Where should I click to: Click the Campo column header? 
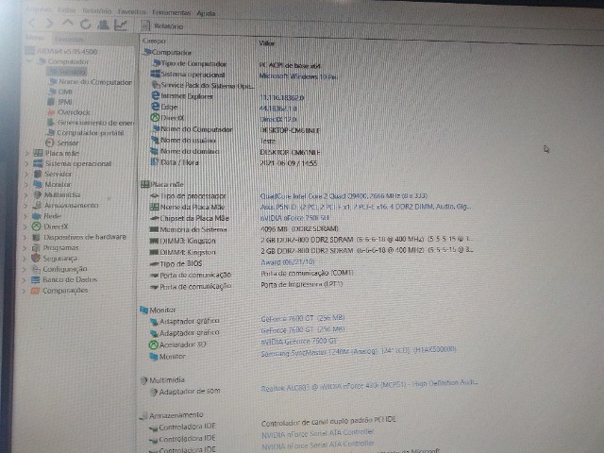(x=154, y=41)
